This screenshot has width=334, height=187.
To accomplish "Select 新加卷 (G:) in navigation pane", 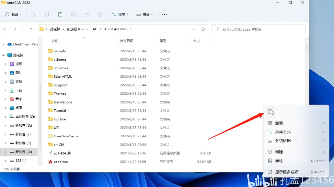I will tap(19, 152).
